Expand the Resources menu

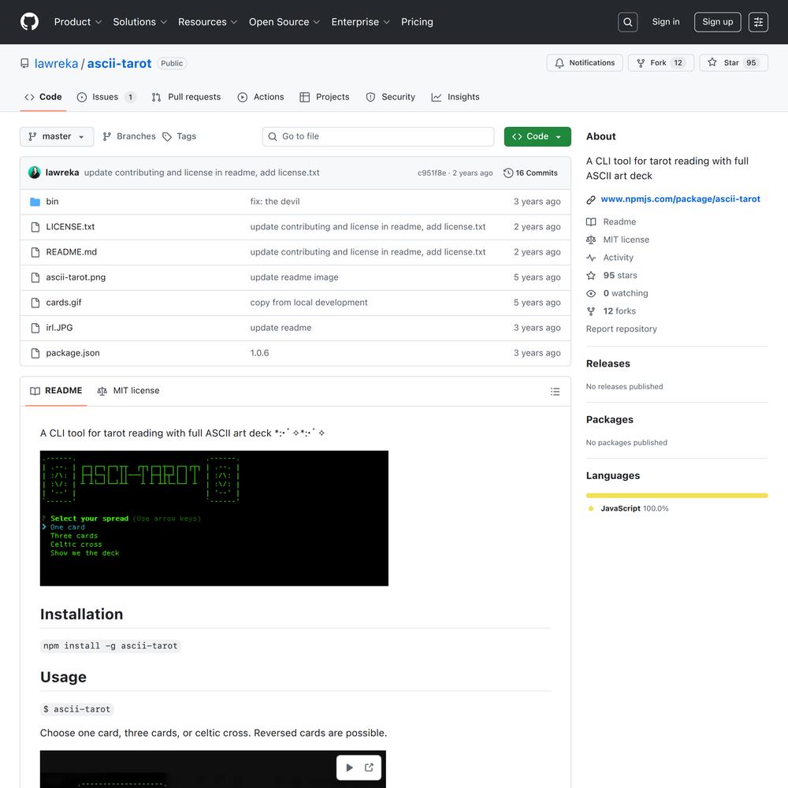[x=207, y=22]
